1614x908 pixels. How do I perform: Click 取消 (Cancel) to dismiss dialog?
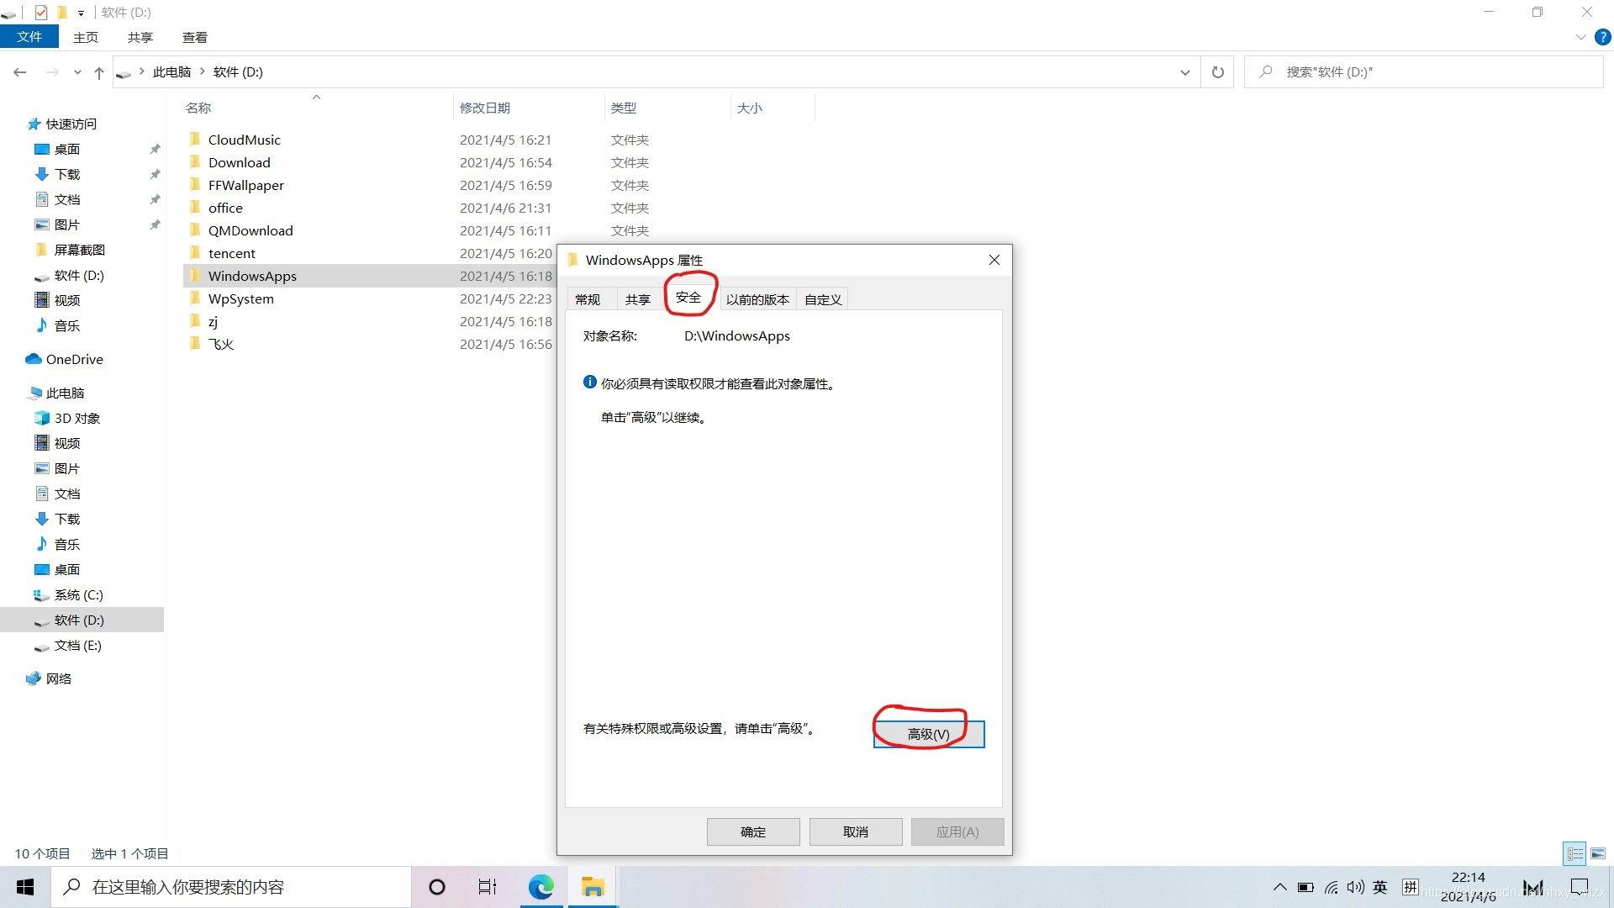tap(855, 831)
